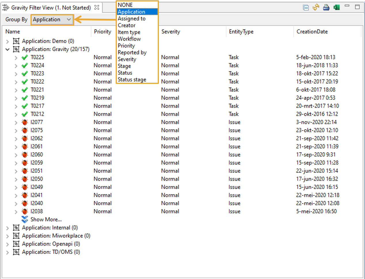The width and height of the screenshot is (365, 279).
Task: Click the yellow Refresh arrows icon
Action: [316, 7]
